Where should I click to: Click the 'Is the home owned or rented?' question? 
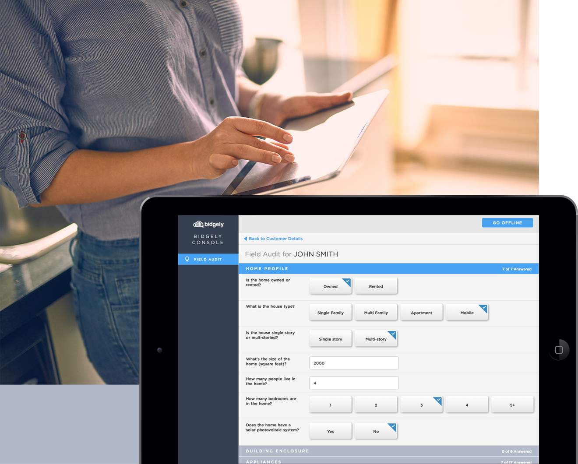click(x=268, y=282)
